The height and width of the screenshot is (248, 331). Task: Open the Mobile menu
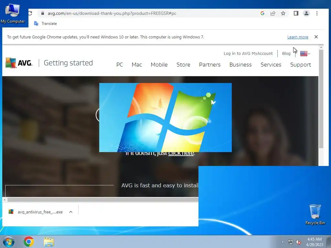click(159, 65)
